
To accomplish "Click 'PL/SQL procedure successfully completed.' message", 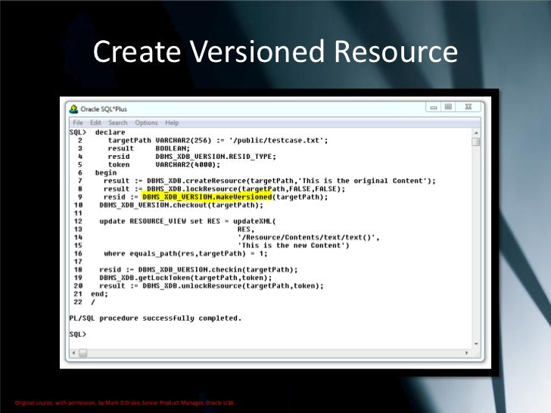I will coord(155,318).
